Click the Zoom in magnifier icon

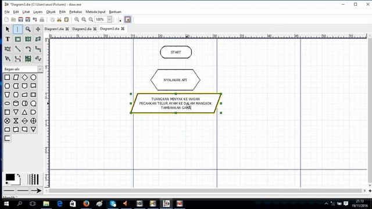click(77, 19)
